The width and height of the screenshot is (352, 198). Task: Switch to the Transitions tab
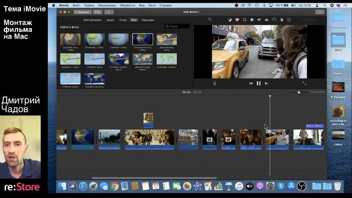147,20
